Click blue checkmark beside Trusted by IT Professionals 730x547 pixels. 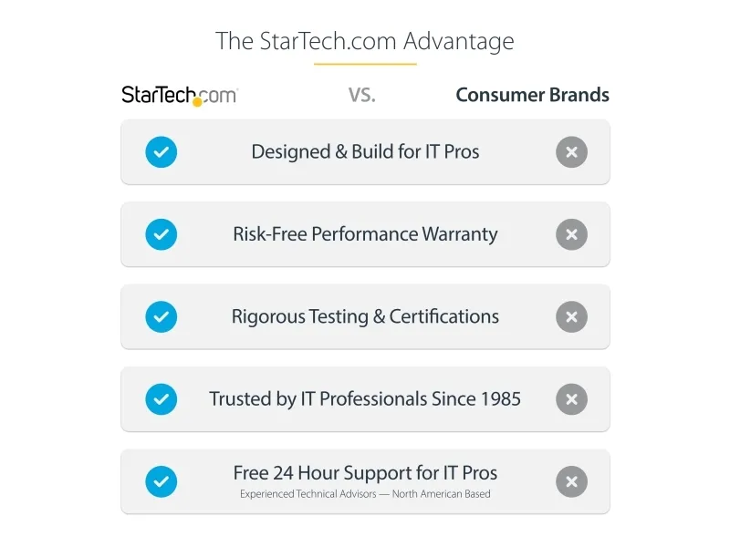(162, 399)
